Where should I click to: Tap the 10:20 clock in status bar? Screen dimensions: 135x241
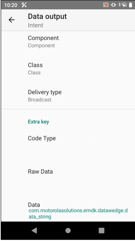point(11,5)
